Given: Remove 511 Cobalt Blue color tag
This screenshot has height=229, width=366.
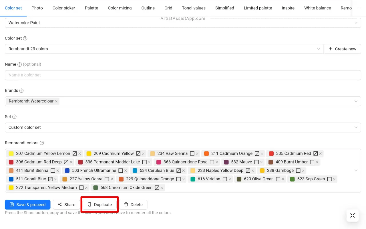Looking at the screenshot, I should tap(55, 179).
